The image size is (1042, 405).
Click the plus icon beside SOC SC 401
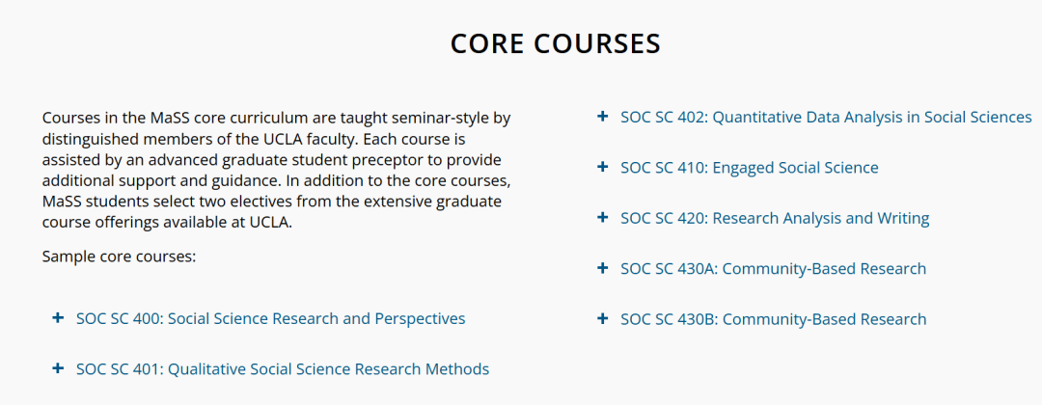coord(58,368)
